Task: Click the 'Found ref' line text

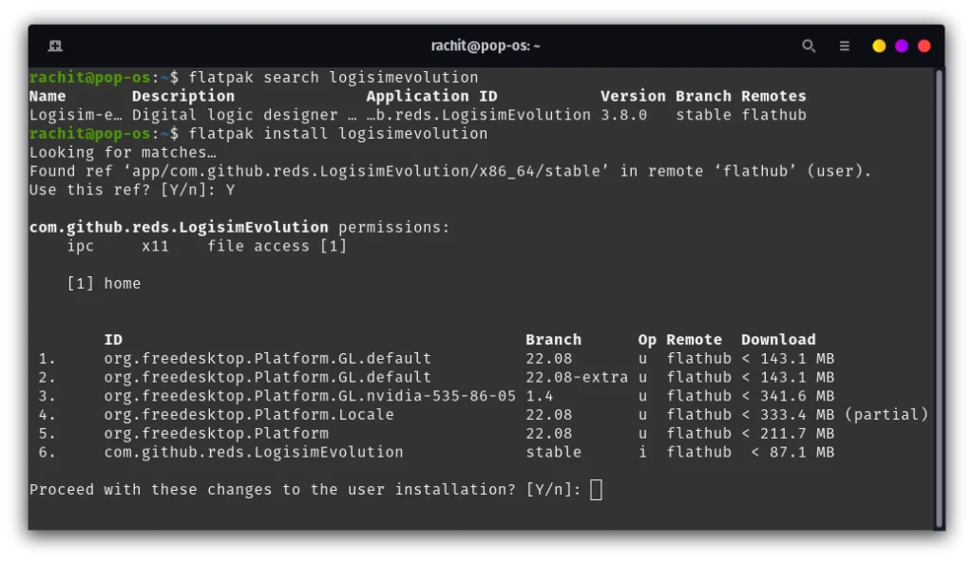Action: [x=449, y=171]
